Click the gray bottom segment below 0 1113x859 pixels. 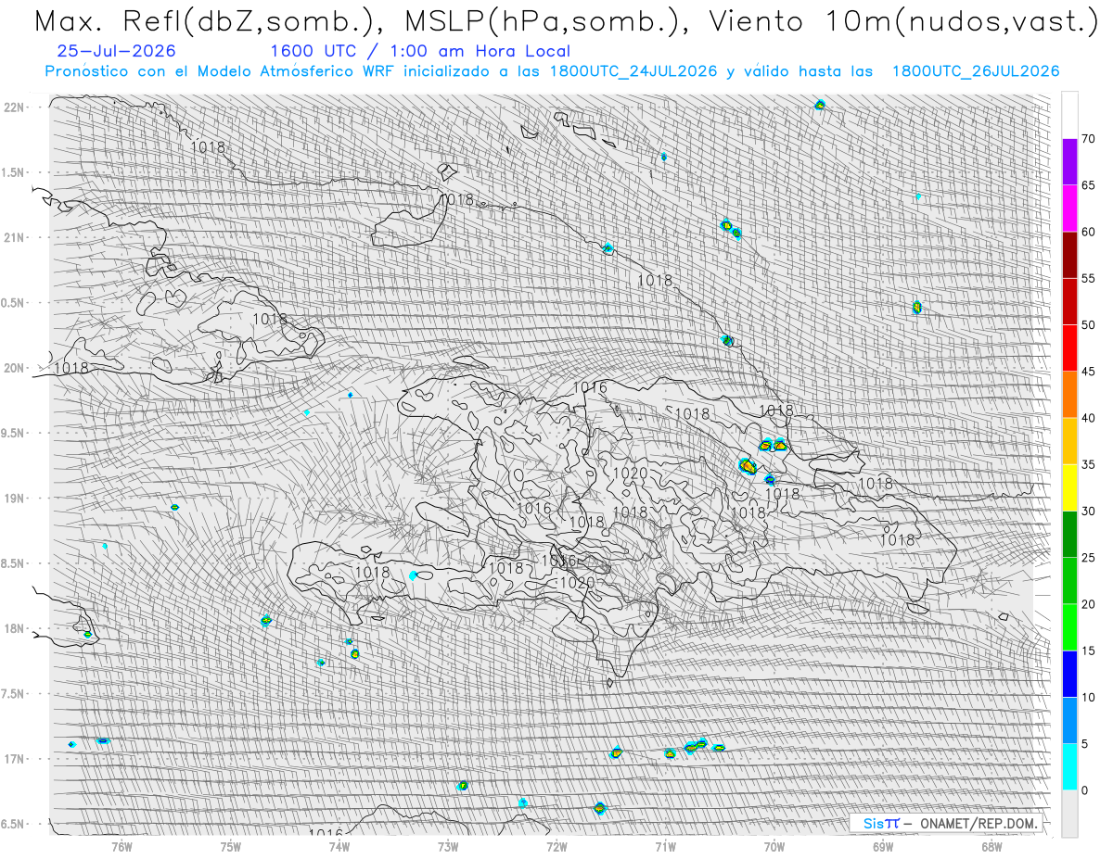tap(1069, 814)
